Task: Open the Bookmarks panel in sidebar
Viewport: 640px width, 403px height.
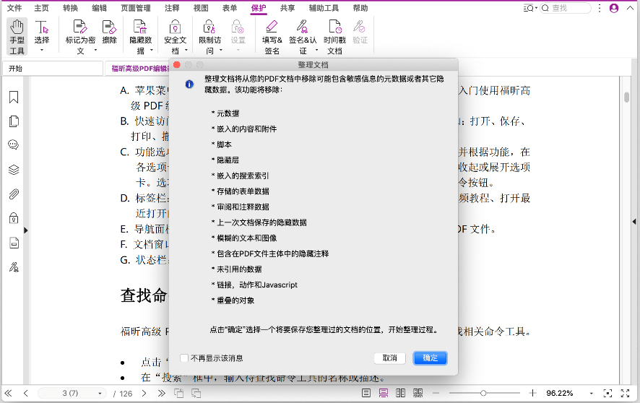Action: tap(14, 97)
